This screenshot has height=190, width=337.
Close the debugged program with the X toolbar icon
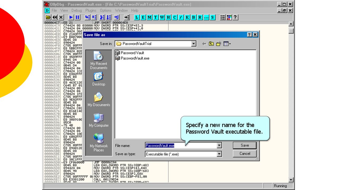[61, 17]
